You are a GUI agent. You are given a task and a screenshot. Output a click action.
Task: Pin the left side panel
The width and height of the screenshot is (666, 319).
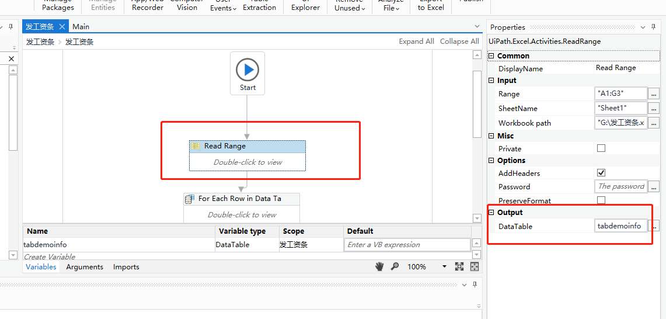[x=12, y=27]
